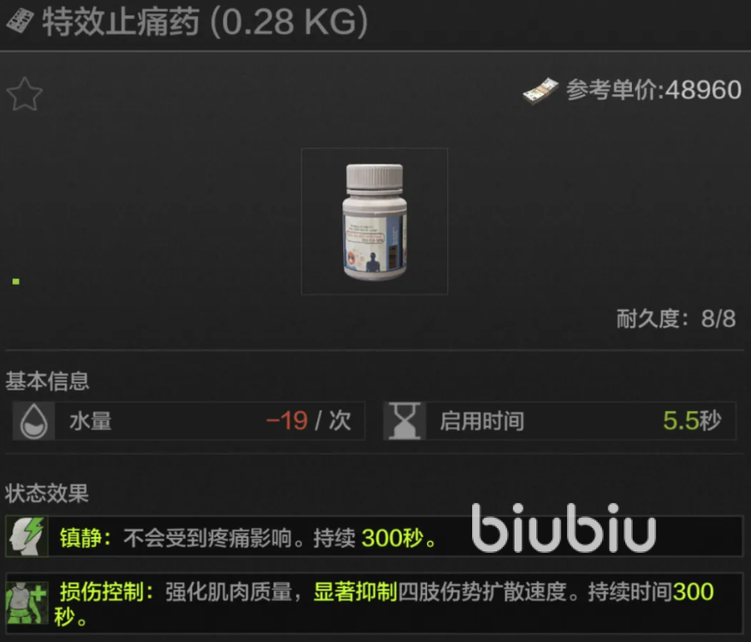Click the 耐久度 8/8 durability label
This screenshot has width=751, height=642.
point(676,319)
